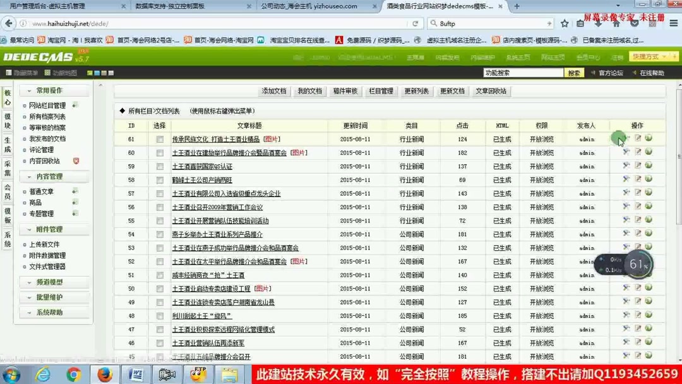Open the edit icon for article ID 61
This screenshot has width=682, height=384.
639,138
